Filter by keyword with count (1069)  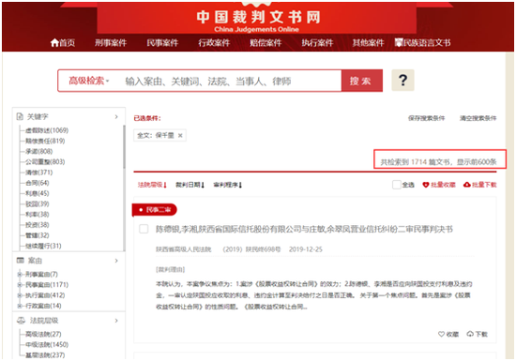tap(47, 130)
